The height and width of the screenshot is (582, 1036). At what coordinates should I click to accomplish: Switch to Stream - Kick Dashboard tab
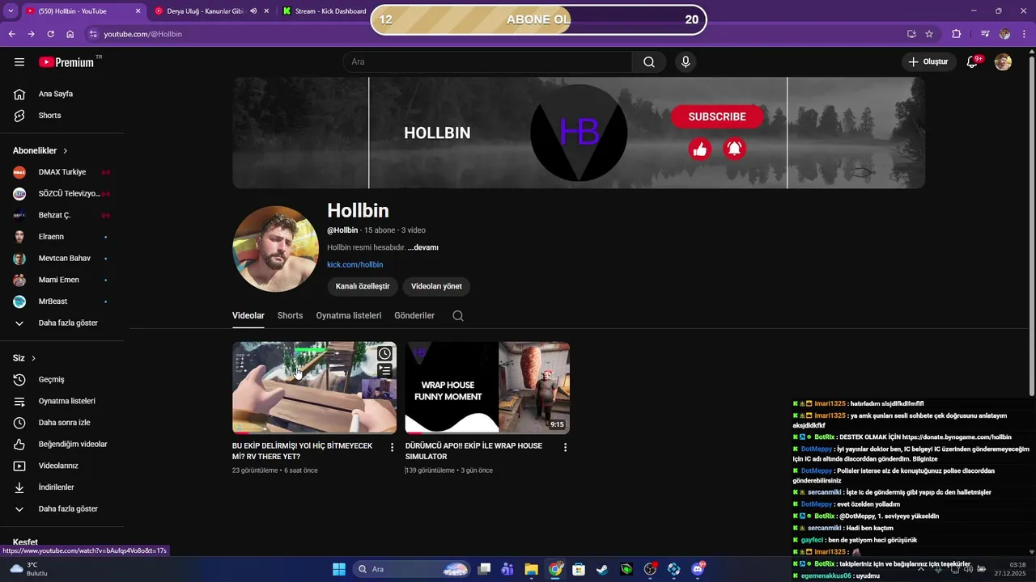point(324,11)
